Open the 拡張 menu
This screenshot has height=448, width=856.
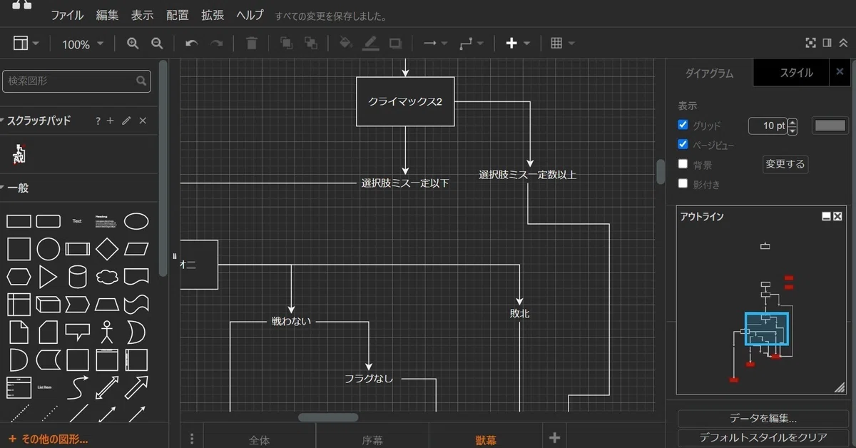point(212,15)
